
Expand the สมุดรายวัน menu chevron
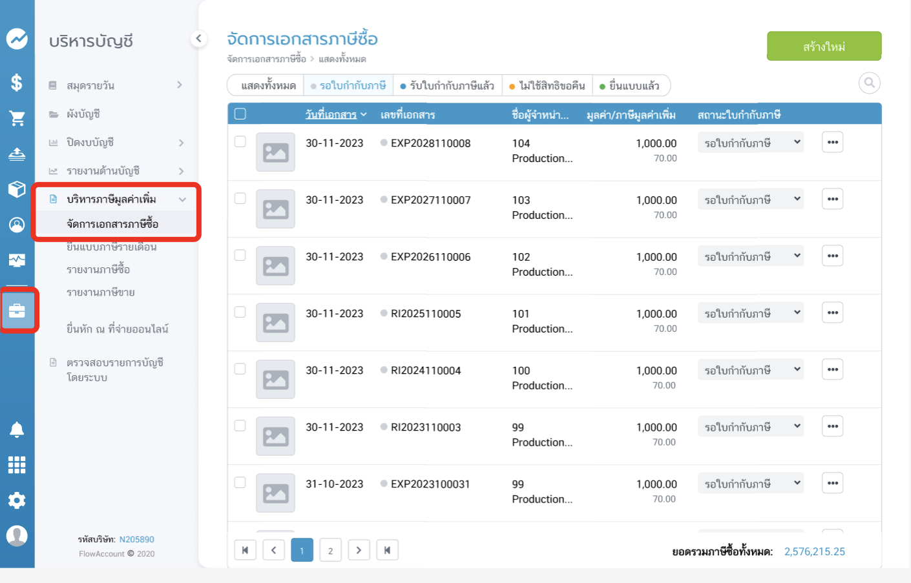[x=180, y=85]
